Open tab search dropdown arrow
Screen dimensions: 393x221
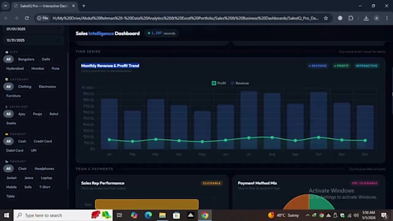coord(5,6)
